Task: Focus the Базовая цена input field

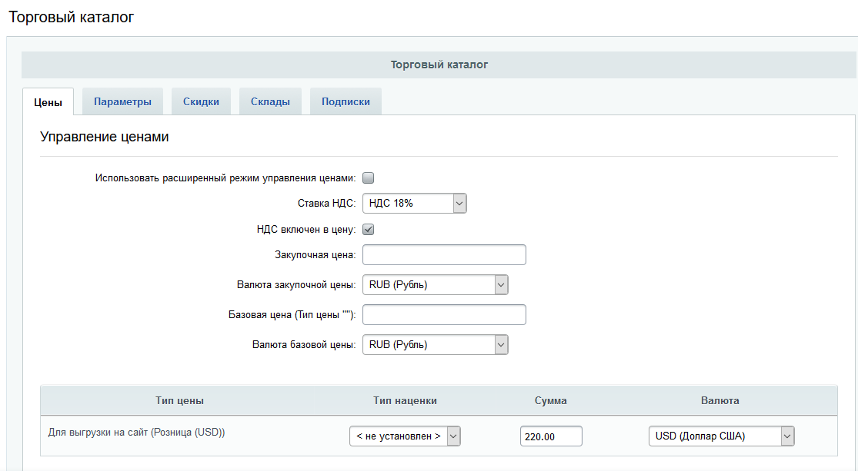Action: [444, 315]
